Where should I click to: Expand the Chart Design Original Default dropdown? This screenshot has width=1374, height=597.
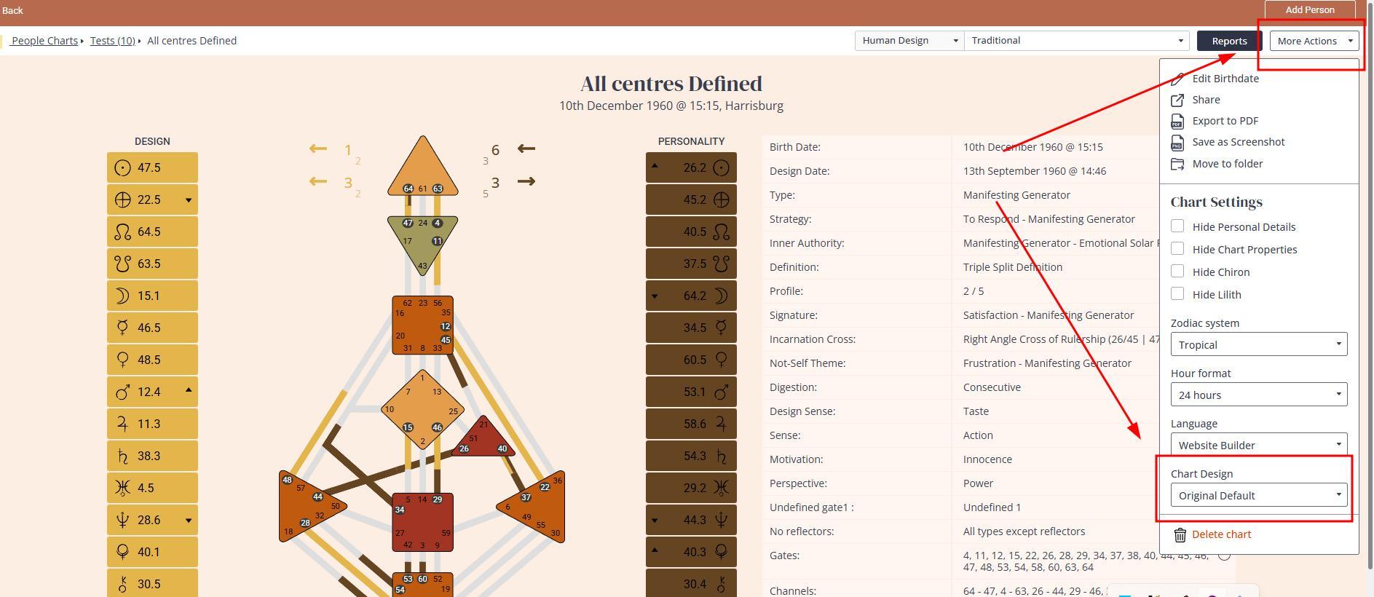(x=1258, y=495)
